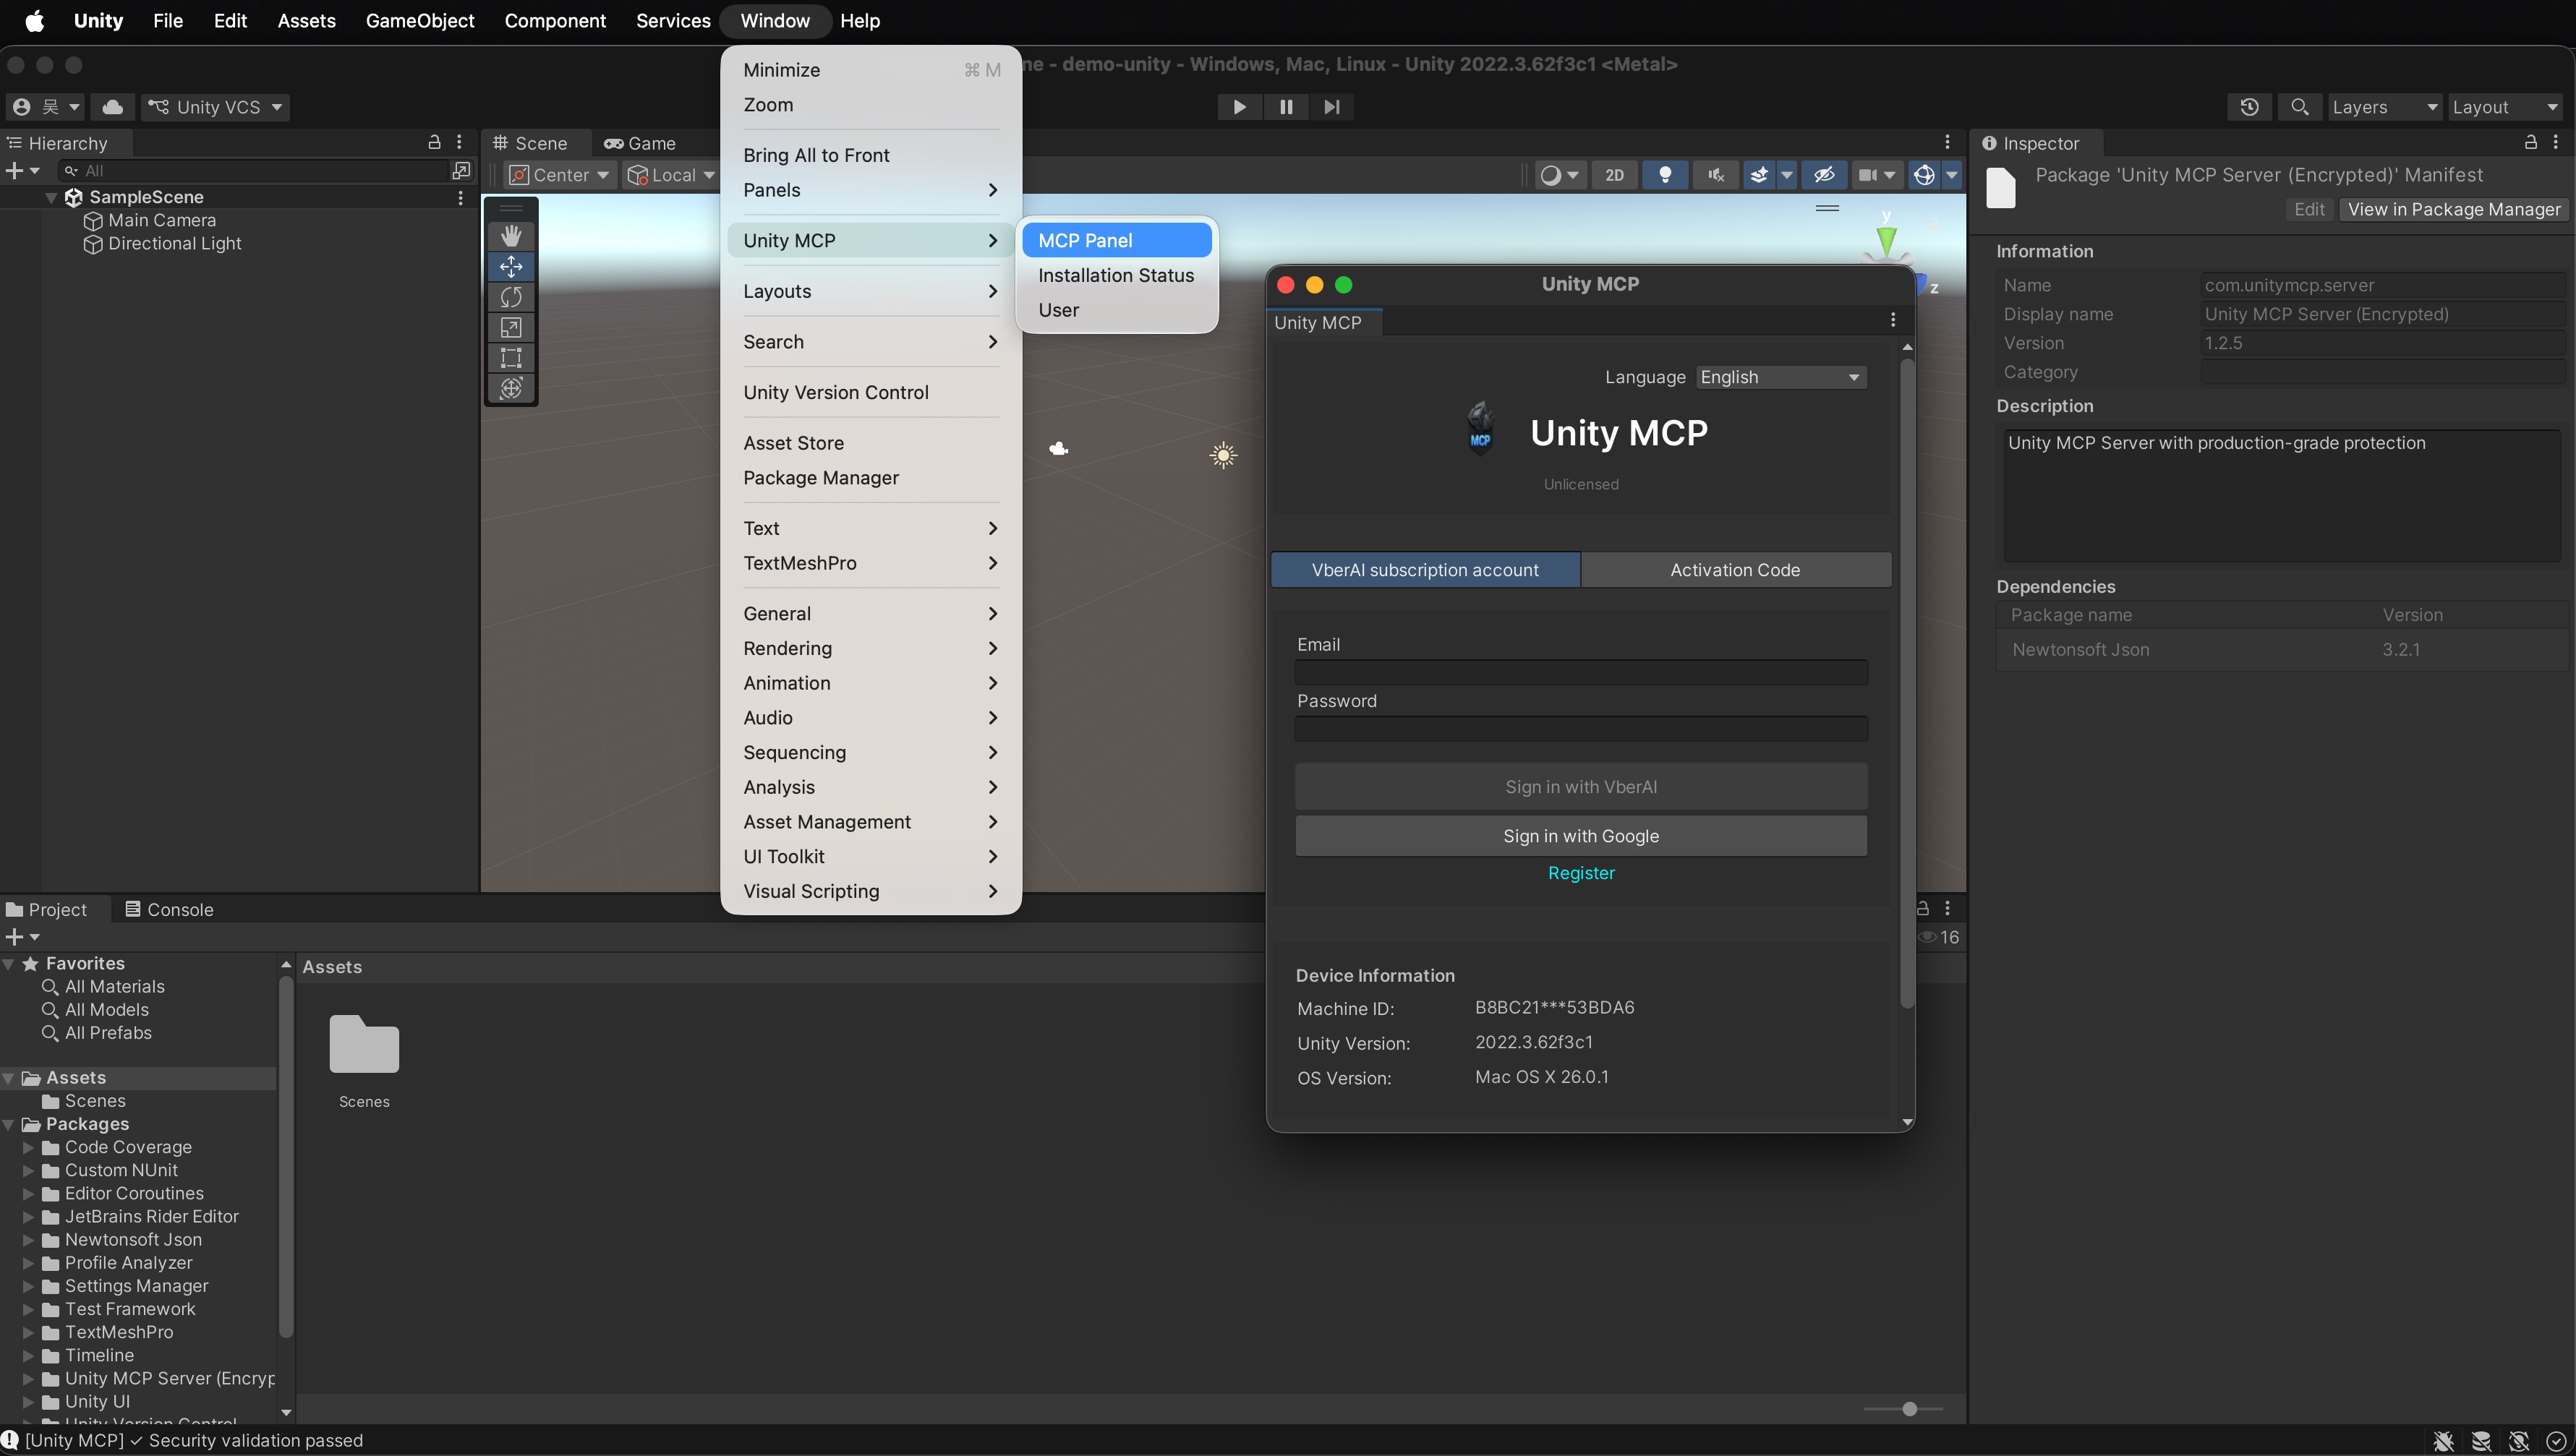Image resolution: width=2576 pixels, height=1456 pixels.
Task: Click the cloud services icon
Action: pos(113,107)
